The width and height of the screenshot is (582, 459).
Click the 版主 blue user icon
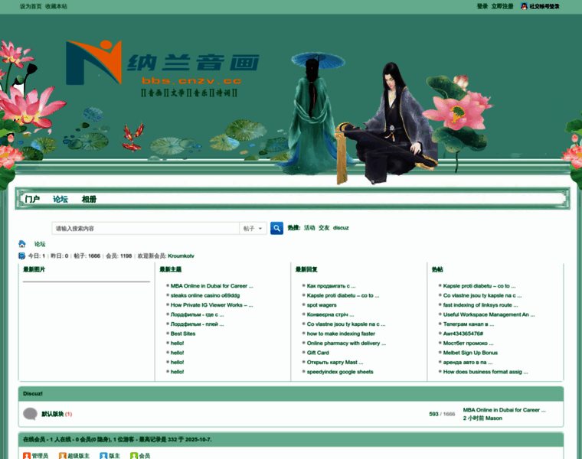pyautogui.click(x=103, y=456)
